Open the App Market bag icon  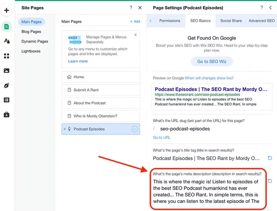(6, 115)
